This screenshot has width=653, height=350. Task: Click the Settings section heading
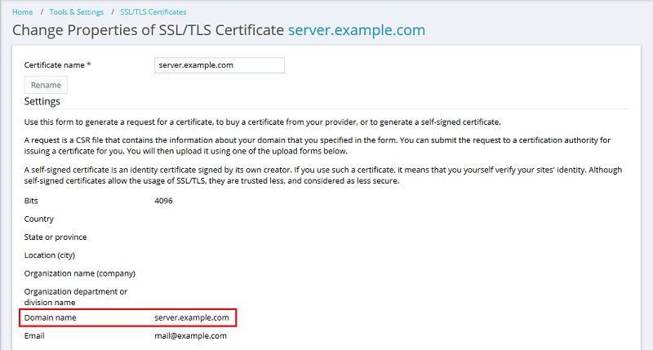[x=42, y=101]
